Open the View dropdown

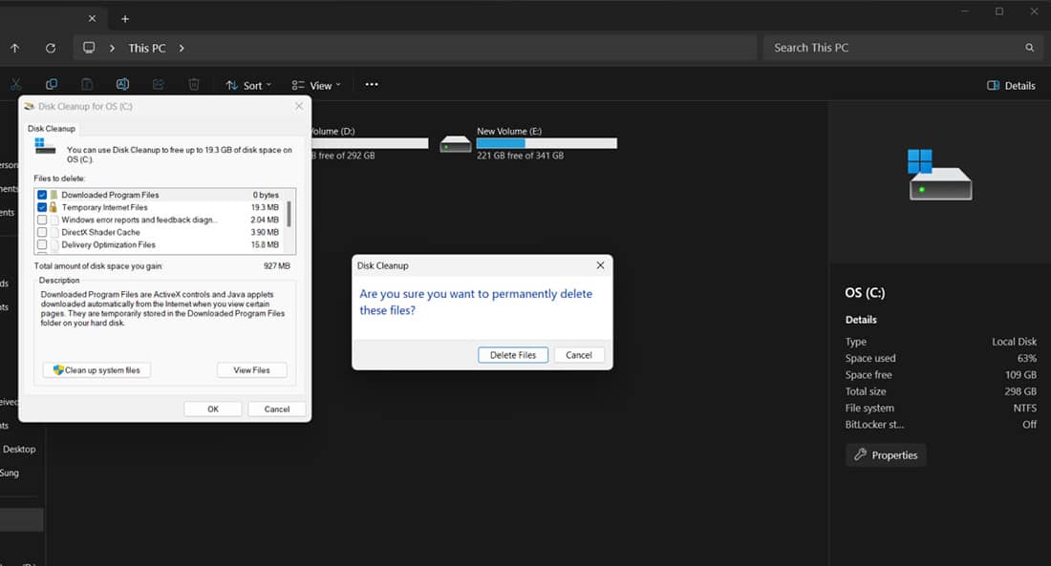316,85
